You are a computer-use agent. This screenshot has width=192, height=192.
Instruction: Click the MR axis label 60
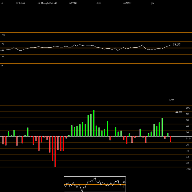tap(187, 120)
